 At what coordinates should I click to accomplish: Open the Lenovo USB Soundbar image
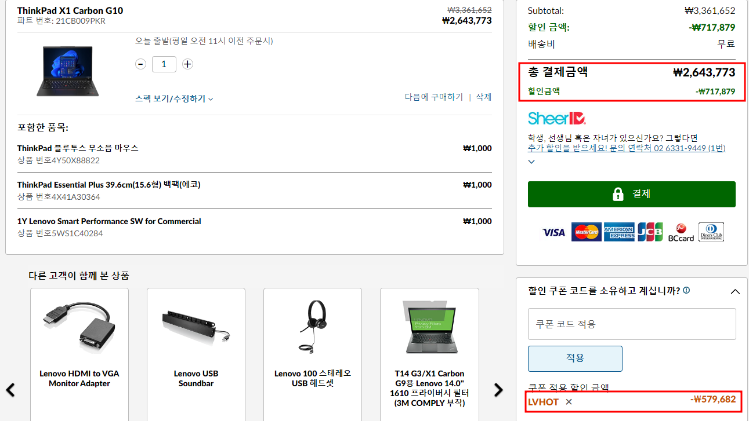196,327
